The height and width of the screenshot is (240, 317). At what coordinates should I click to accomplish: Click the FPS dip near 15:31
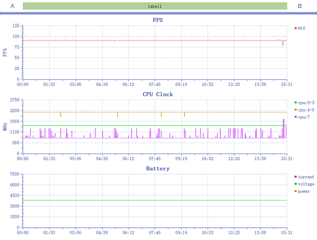coord(283,44)
